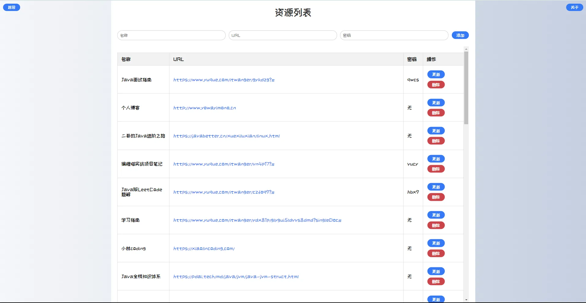Focus the 名称 name input field
586x303 pixels.
coord(171,35)
